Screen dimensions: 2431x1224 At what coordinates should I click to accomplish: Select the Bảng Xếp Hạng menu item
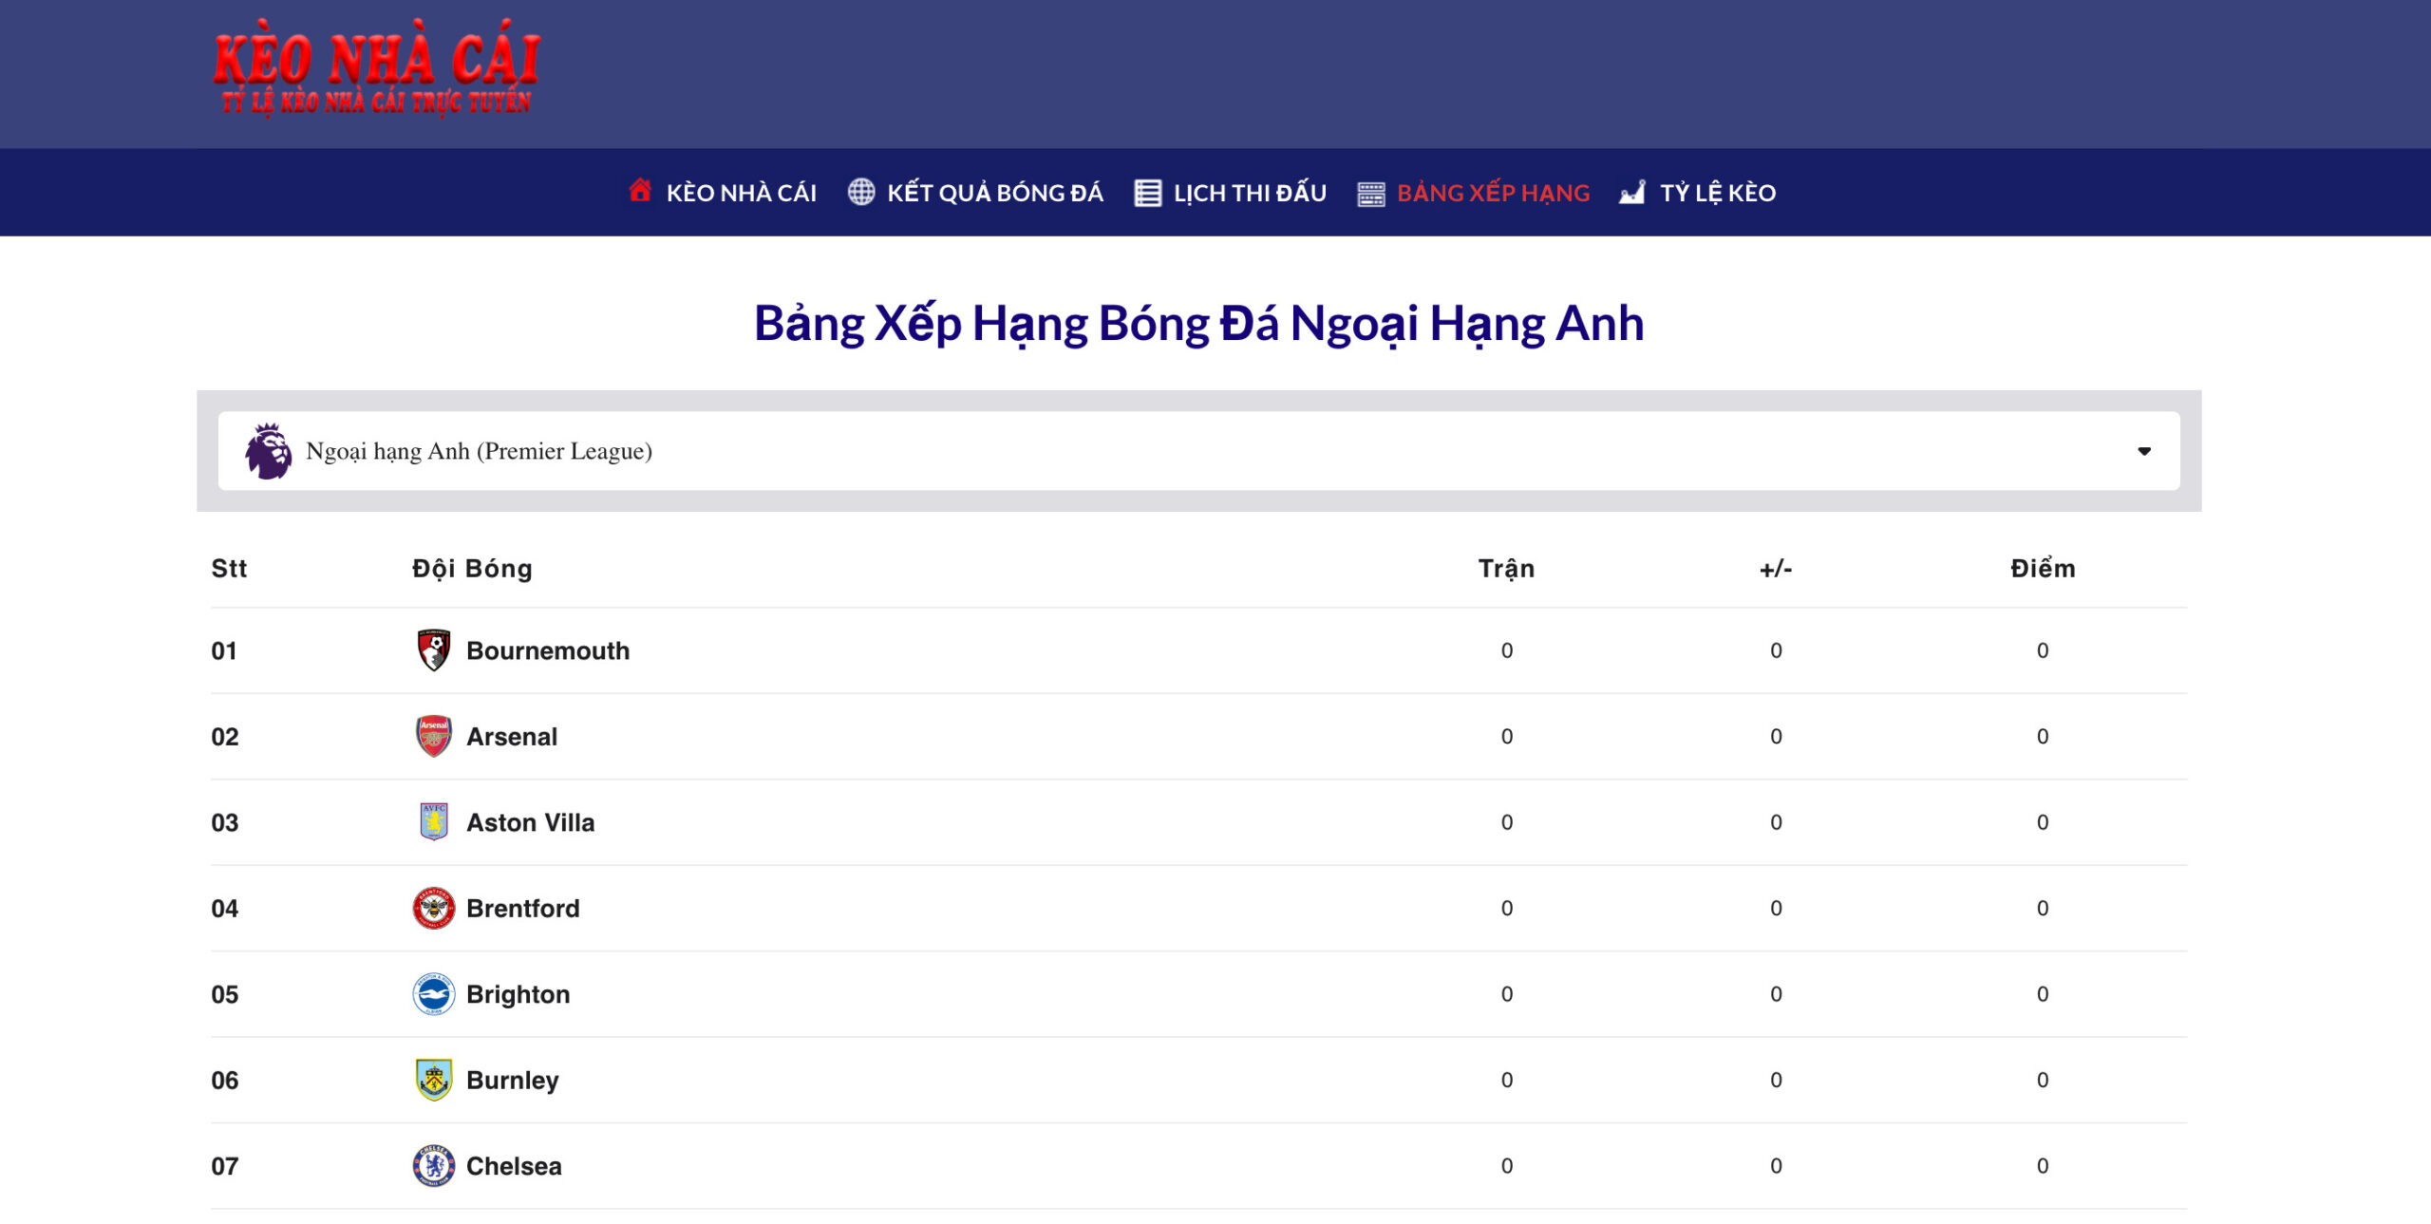tap(1492, 193)
